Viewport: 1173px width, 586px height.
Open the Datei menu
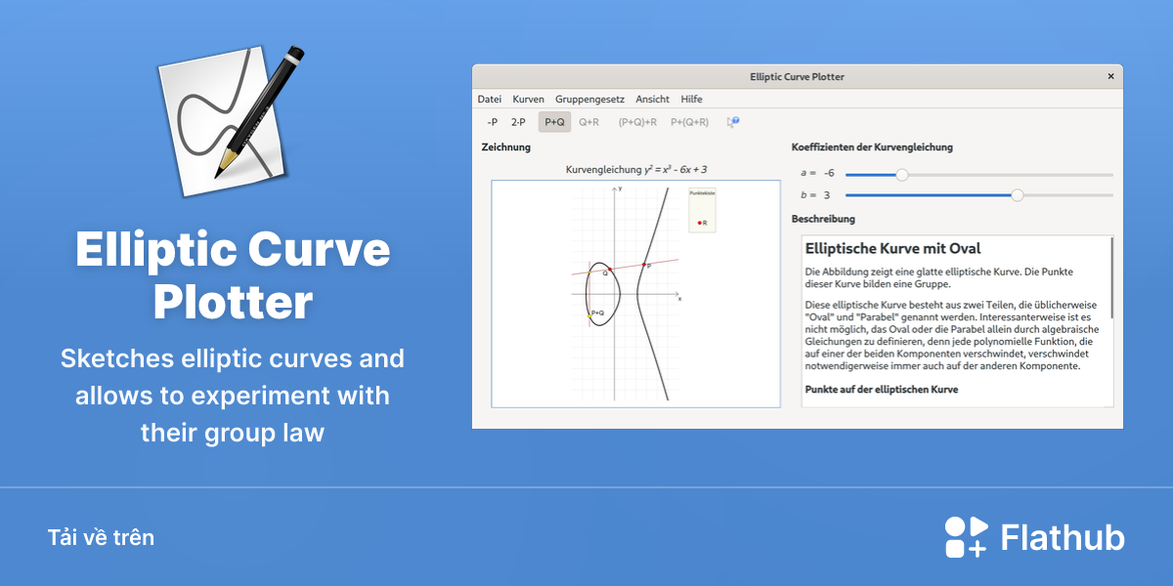489,99
